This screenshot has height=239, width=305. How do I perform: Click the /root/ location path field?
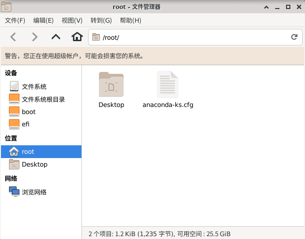189,37
